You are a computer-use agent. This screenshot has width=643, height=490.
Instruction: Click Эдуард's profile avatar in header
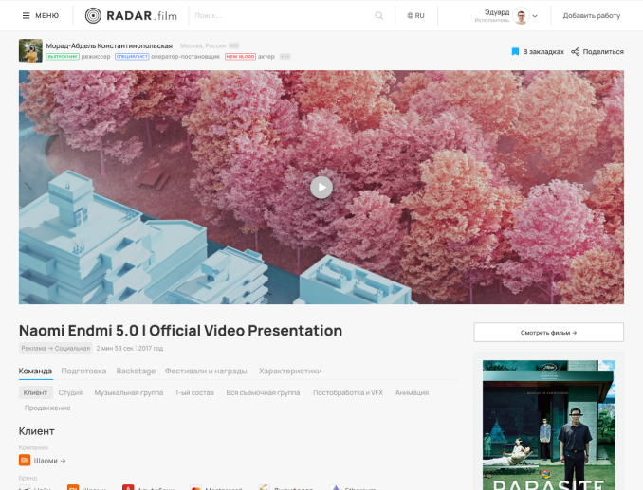(521, 15)
